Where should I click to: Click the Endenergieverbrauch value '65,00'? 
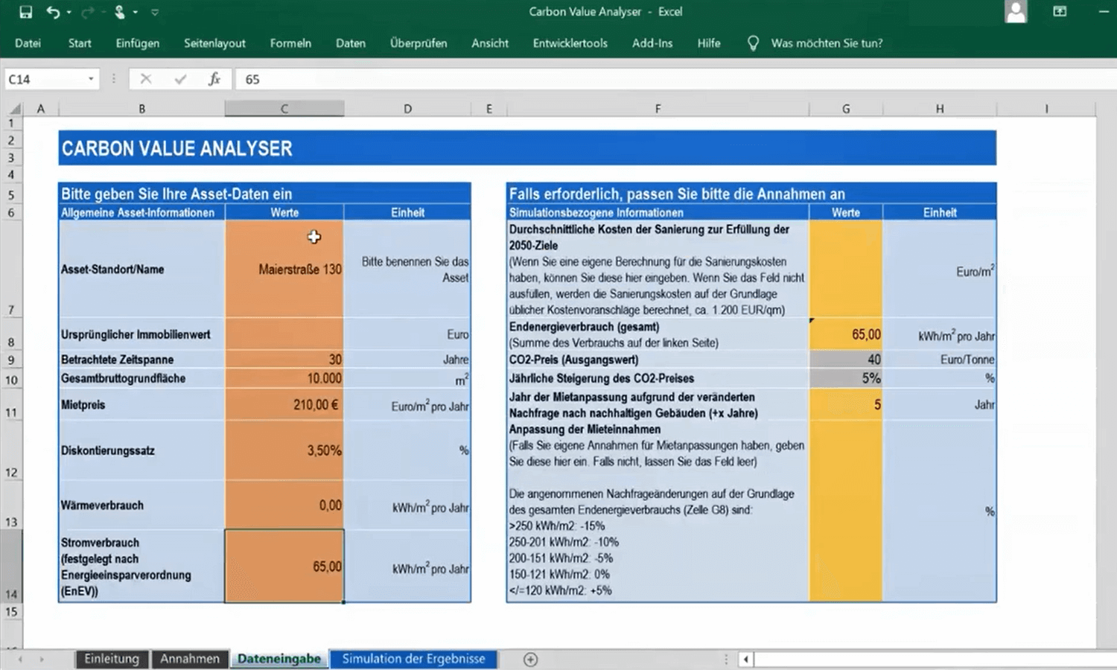(x=846, y=335)
